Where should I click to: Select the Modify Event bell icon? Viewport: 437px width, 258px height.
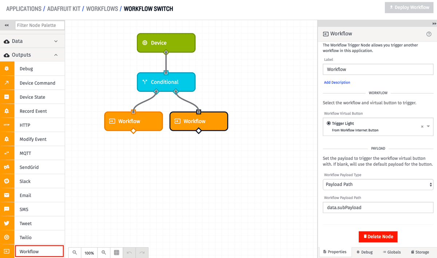7,139
